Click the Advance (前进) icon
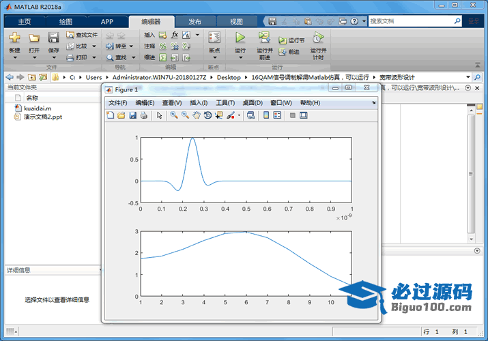 283,52
